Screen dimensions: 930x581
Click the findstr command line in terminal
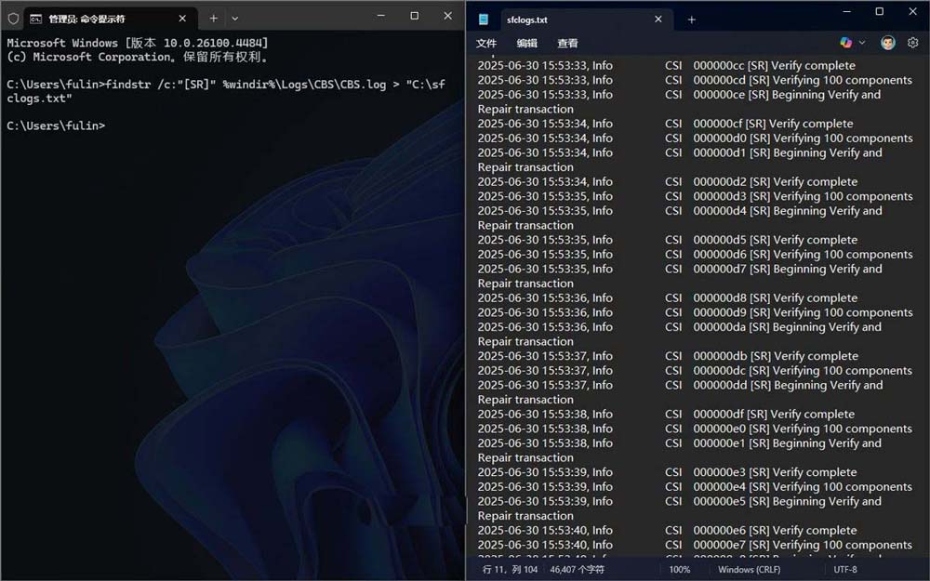coord(226,91)
